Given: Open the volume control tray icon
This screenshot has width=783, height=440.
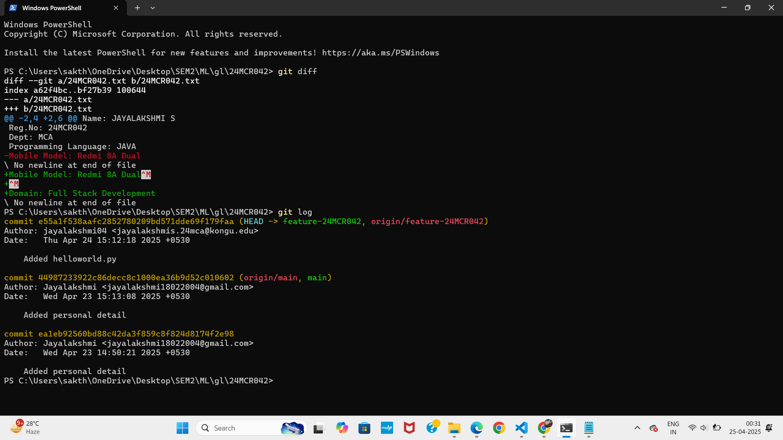Looking at the screenshot, I should (704, 428).
